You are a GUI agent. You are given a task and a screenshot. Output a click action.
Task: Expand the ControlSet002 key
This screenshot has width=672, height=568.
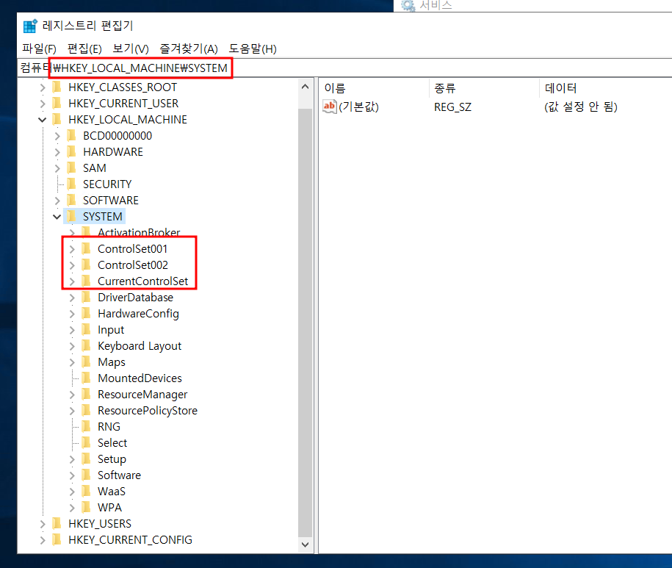pyautogui.click(x=72, y=265)
